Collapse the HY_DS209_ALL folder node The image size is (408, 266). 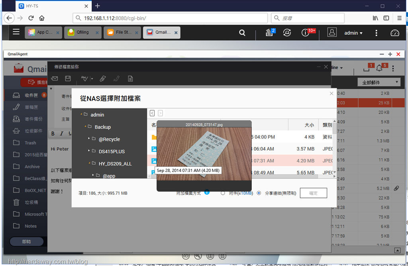point(90,163)
